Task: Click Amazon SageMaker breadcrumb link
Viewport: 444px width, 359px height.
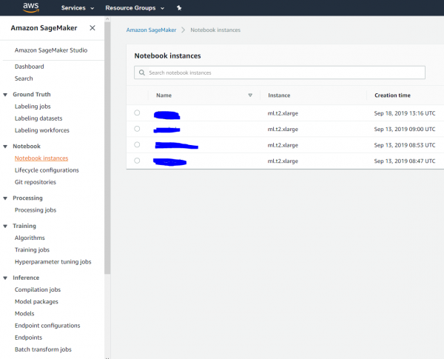Action: point(151,30)
